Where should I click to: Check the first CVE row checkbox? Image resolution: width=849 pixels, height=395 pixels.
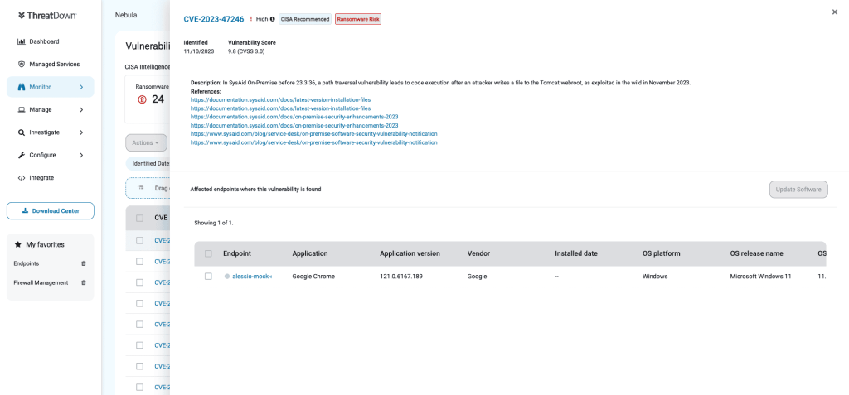pos(139,240)
